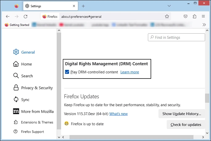Image resolution: width=211 pixels, height=141 pixels.
Task: Click Check for updates button
Action: 186,125
